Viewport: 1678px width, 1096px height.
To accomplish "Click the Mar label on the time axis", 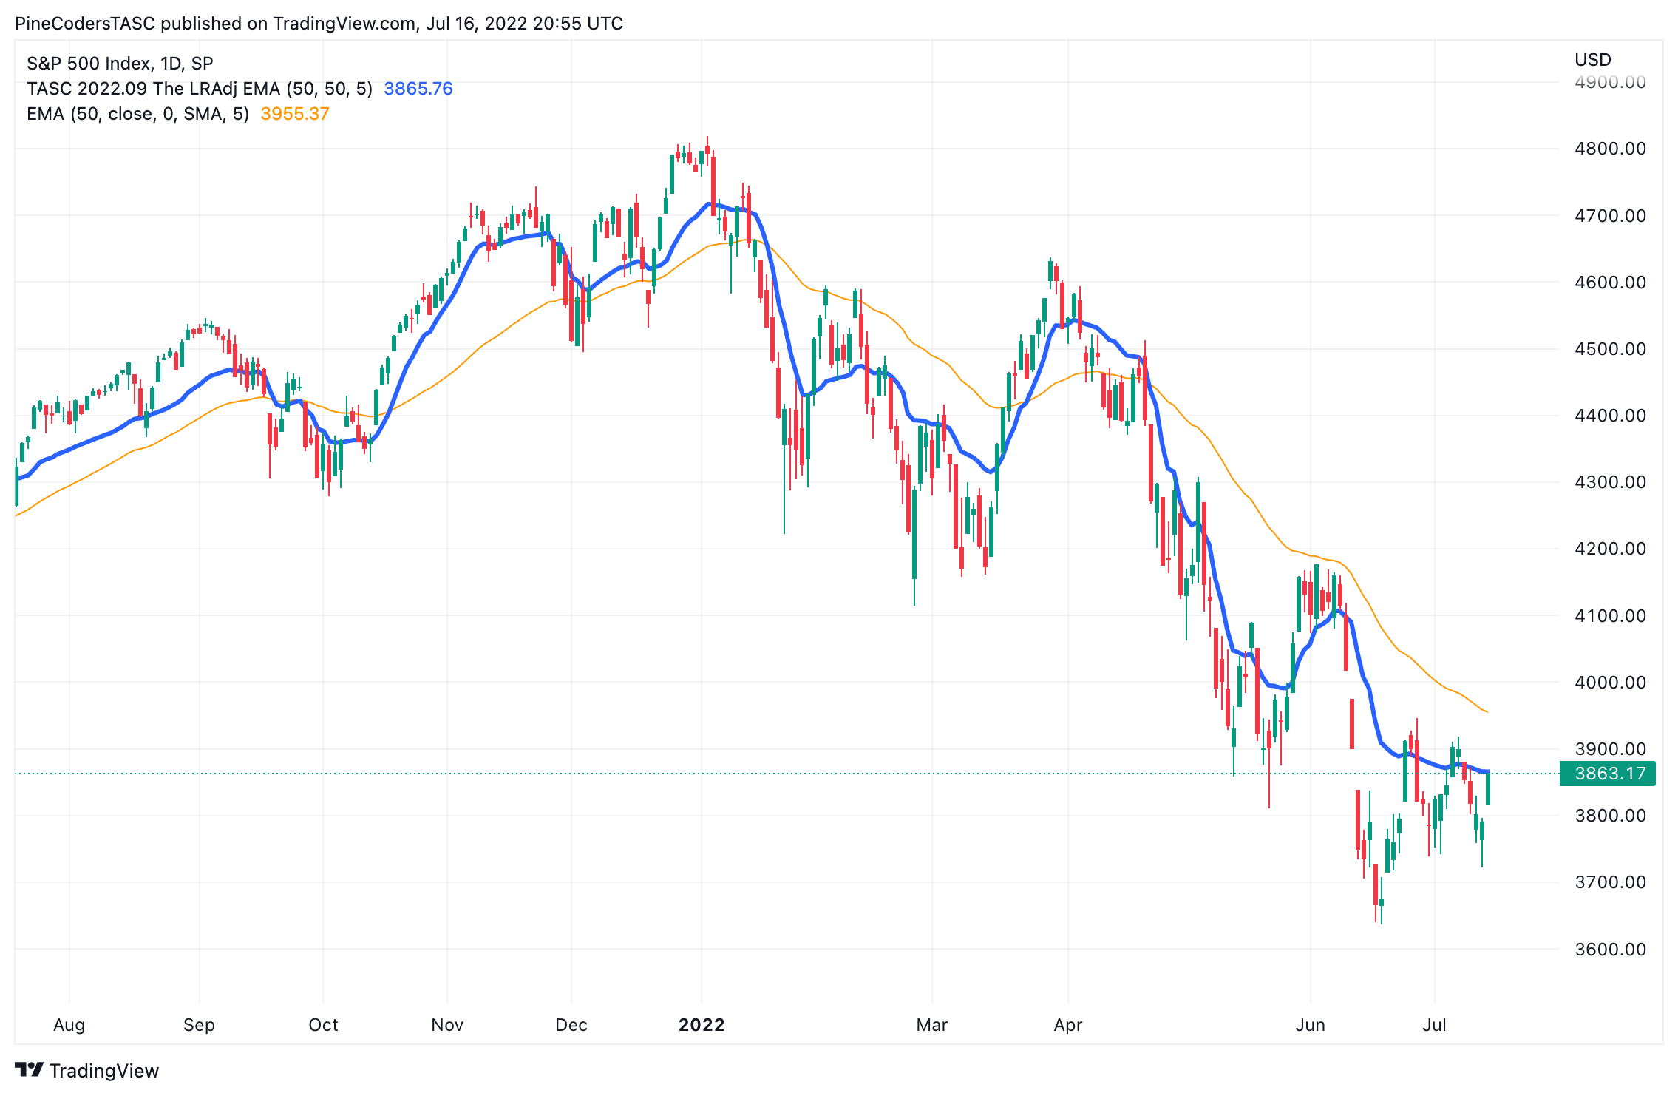I will [932, 1026].
